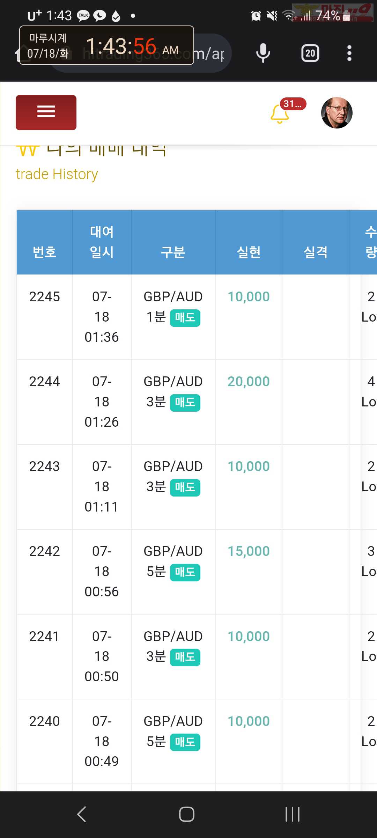
Task: Select trade number 2243 row
Action: (x=44, y=466)
